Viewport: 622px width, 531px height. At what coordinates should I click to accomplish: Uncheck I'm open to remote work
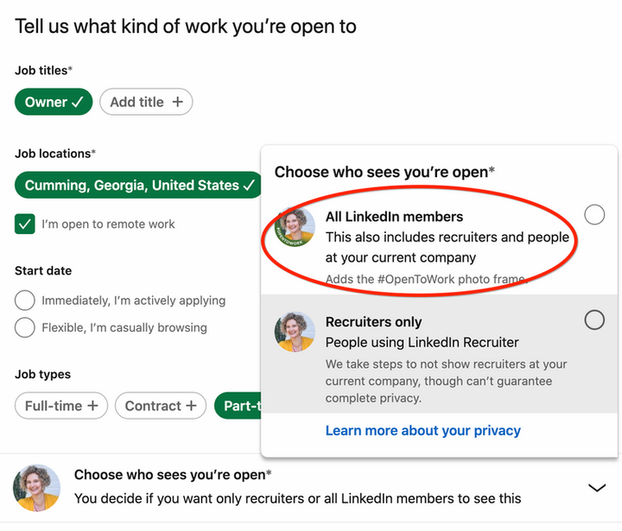(24, 224)
